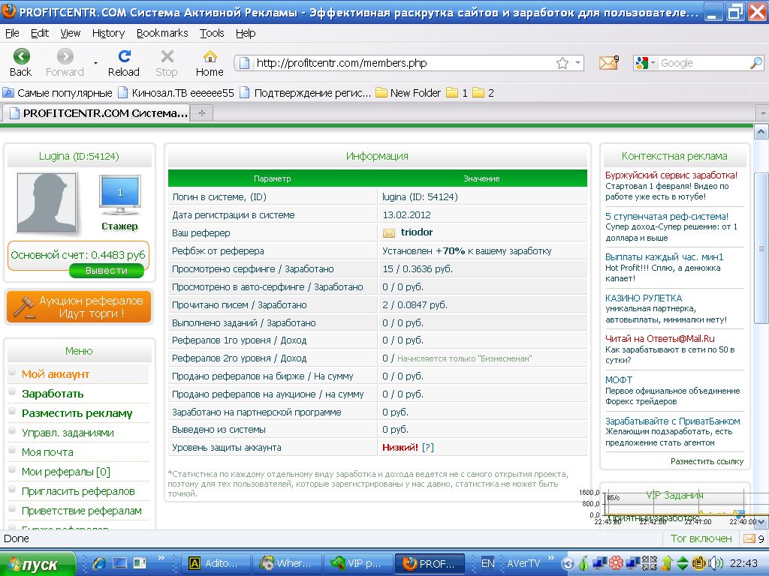Open 'Буржуйский сервис заработка!' ad
This screenshot has height=576, width=769.
[671, 175]
